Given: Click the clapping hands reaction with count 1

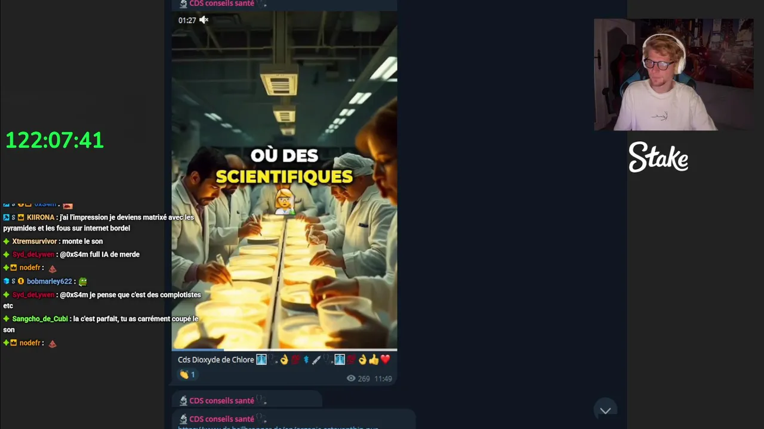Looking at the screenshot, I should pos(187,375).
